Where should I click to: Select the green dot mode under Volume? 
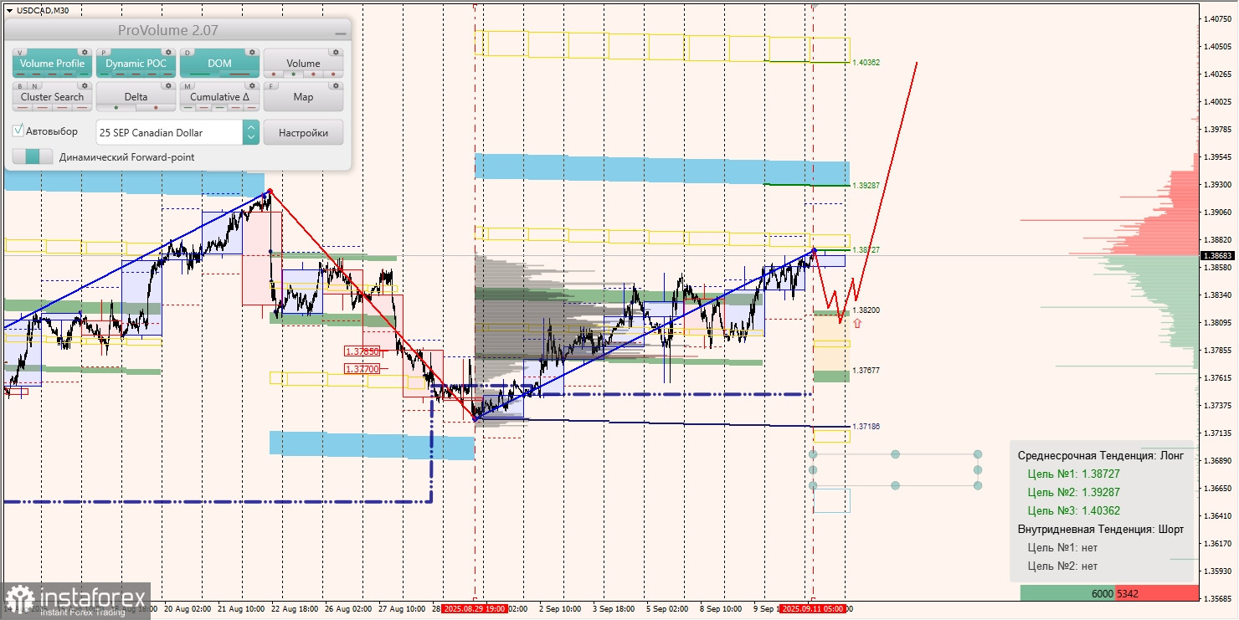[x=293, y=74]
